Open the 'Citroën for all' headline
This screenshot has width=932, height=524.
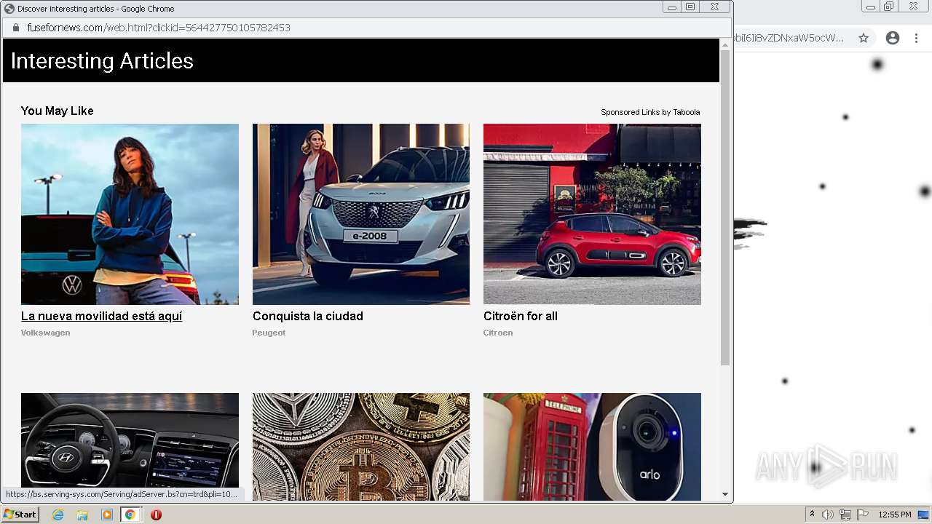click(x=521, y=316)
